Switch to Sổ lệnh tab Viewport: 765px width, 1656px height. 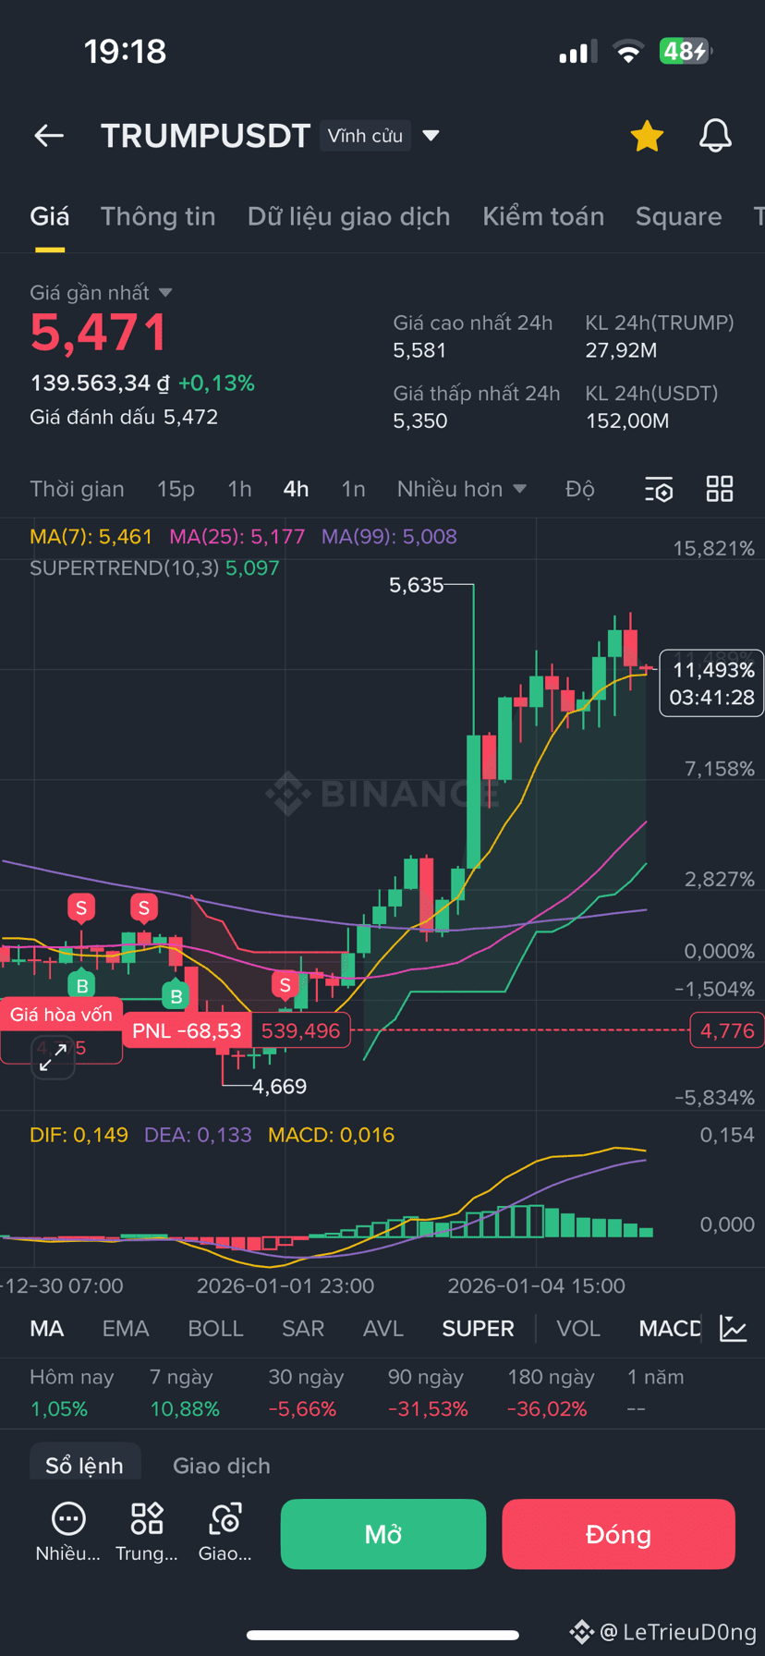point(84,1466)
